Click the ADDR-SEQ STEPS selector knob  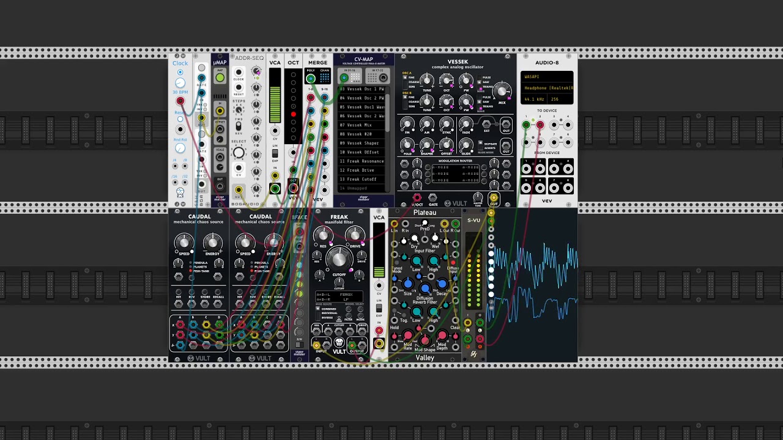239,109
